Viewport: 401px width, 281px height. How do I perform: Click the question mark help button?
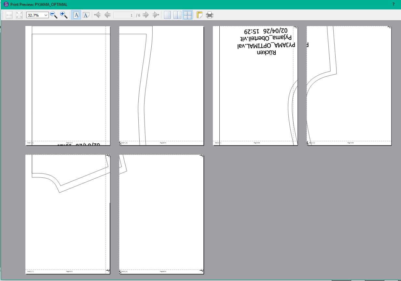pyautogui.click(x=394, y=5)
